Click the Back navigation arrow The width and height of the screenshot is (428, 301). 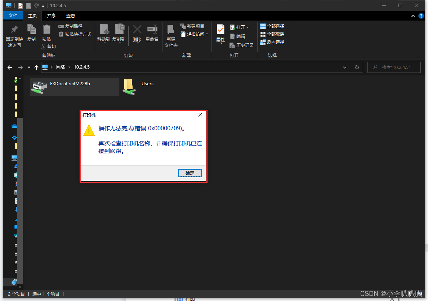coord(10,67)
